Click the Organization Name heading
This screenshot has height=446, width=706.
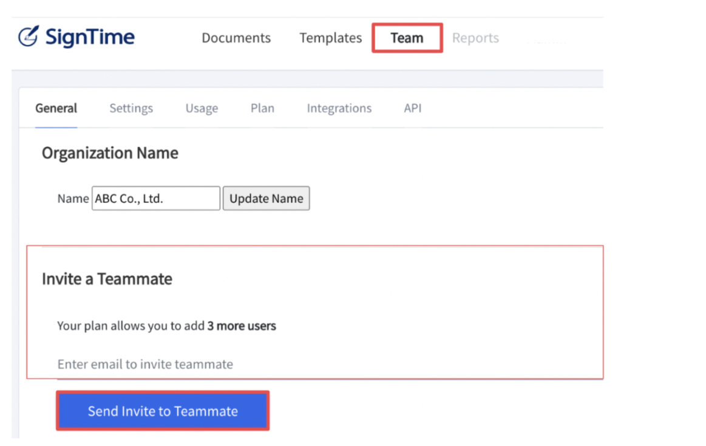tap(110, 154)
